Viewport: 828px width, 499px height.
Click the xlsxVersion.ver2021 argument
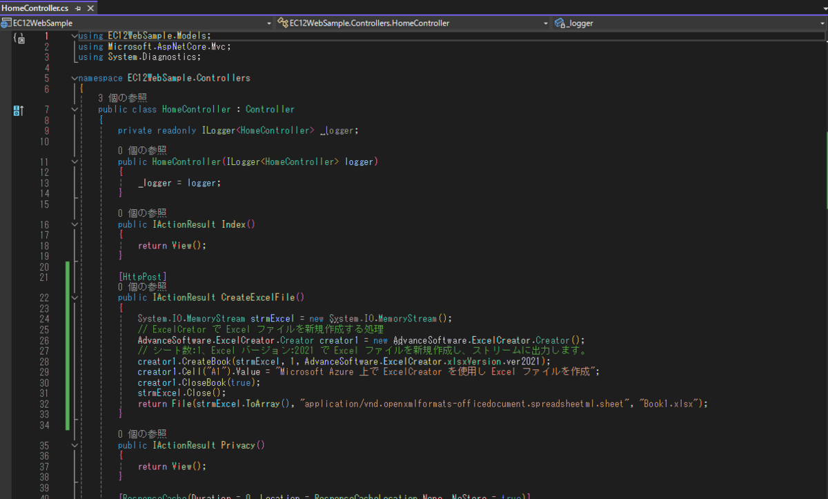(492, 361)
